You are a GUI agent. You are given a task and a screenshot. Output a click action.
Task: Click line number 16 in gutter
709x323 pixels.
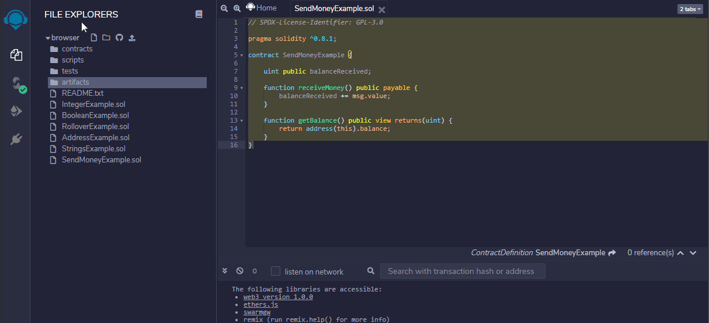tap(234, 145)
